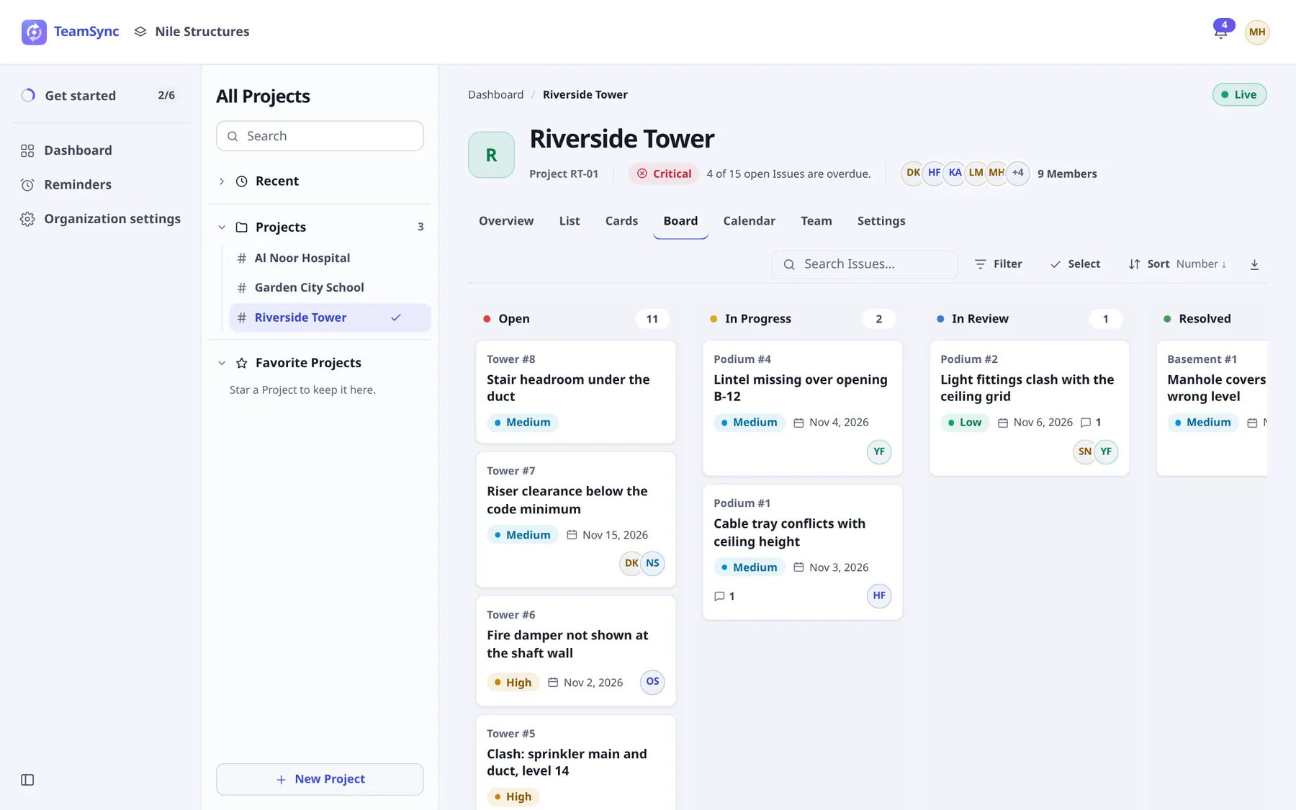Viewport: 1296px width, 810px height.
Task: Click 9 Members label
Action: coord(1067,174)
